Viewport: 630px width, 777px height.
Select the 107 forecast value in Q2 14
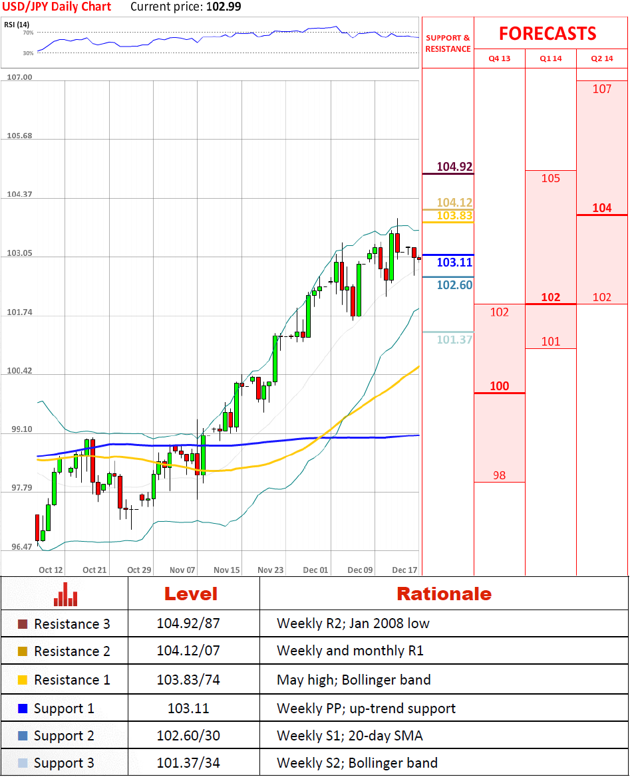point(601,89)
